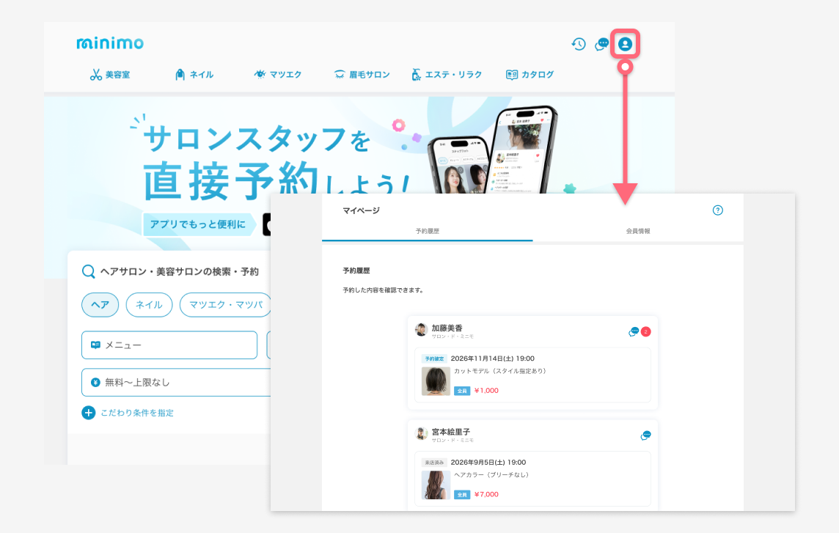Image resolution: width=839 pixels, height=533 pixels.
Task: Open the カットモデル reservation thumbnail photo
Action: click(436, 381)
